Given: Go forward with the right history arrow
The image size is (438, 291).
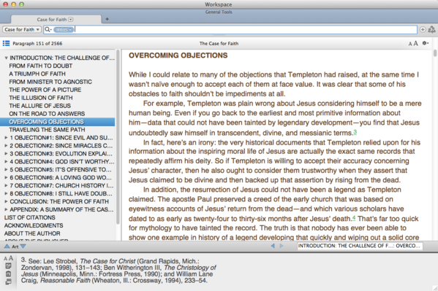Looking at the screenshot, I should coord(282,246).
